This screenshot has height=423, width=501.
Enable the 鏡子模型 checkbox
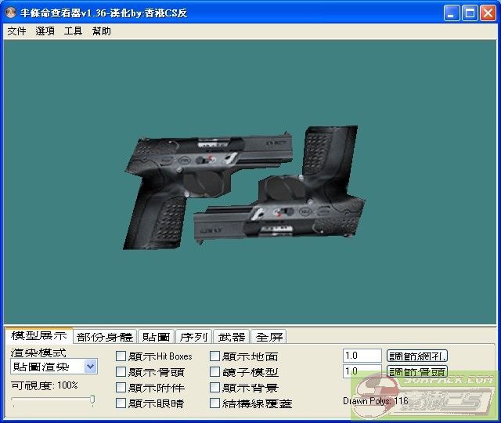pos(214,372)
